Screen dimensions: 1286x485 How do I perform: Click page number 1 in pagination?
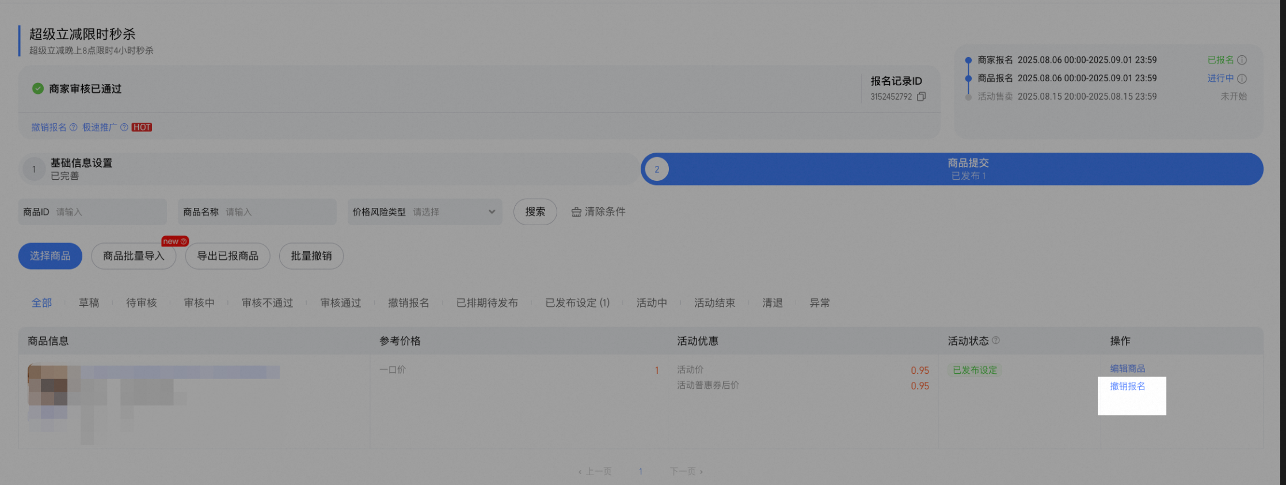[641, 472]
